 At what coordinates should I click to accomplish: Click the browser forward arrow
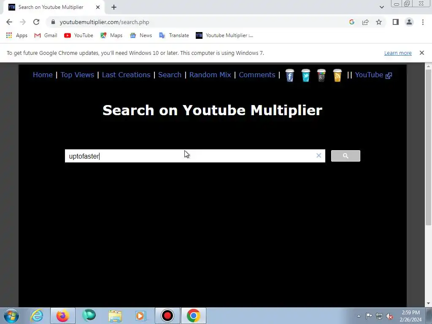pyautogui.click(x=23, y=22)
